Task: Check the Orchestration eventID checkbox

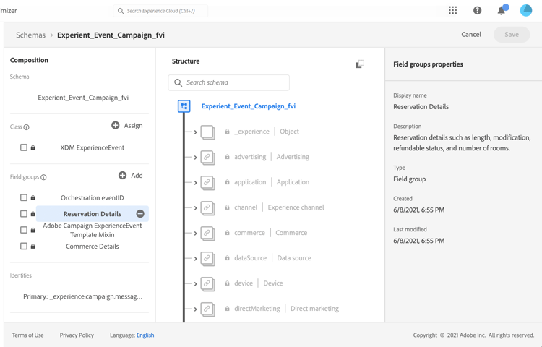Action: [24, 197]
